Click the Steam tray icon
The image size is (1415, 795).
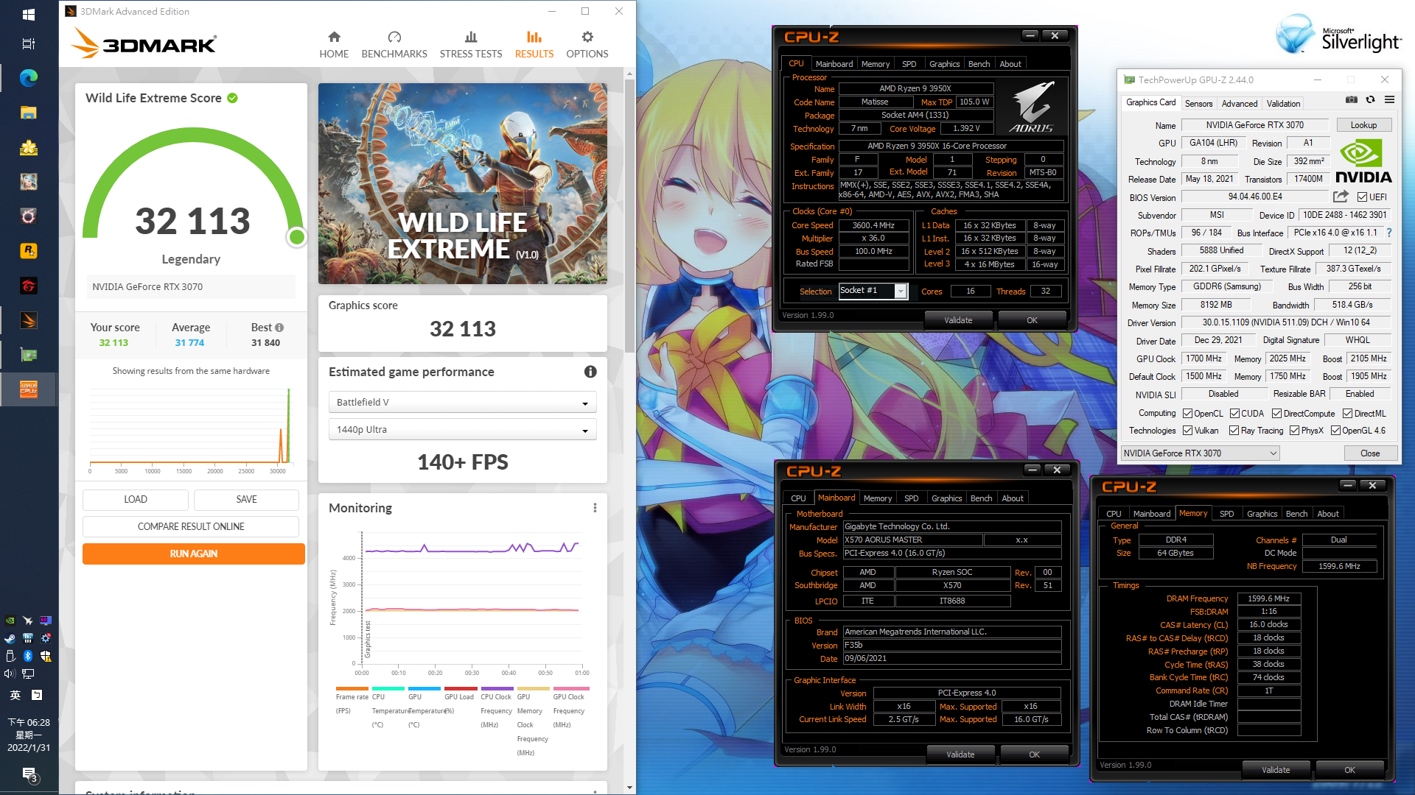pyautogui.click(x=10, y=638)
